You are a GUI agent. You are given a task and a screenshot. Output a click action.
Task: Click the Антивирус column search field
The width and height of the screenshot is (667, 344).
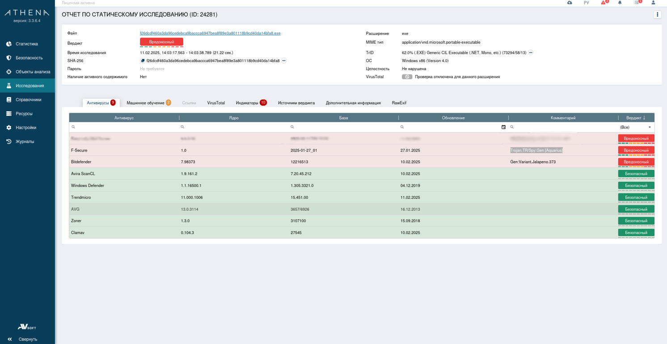pyautogui.click(x=125, y=127)
